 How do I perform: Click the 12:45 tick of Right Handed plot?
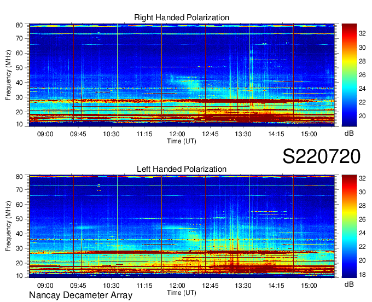pos(210,134)
